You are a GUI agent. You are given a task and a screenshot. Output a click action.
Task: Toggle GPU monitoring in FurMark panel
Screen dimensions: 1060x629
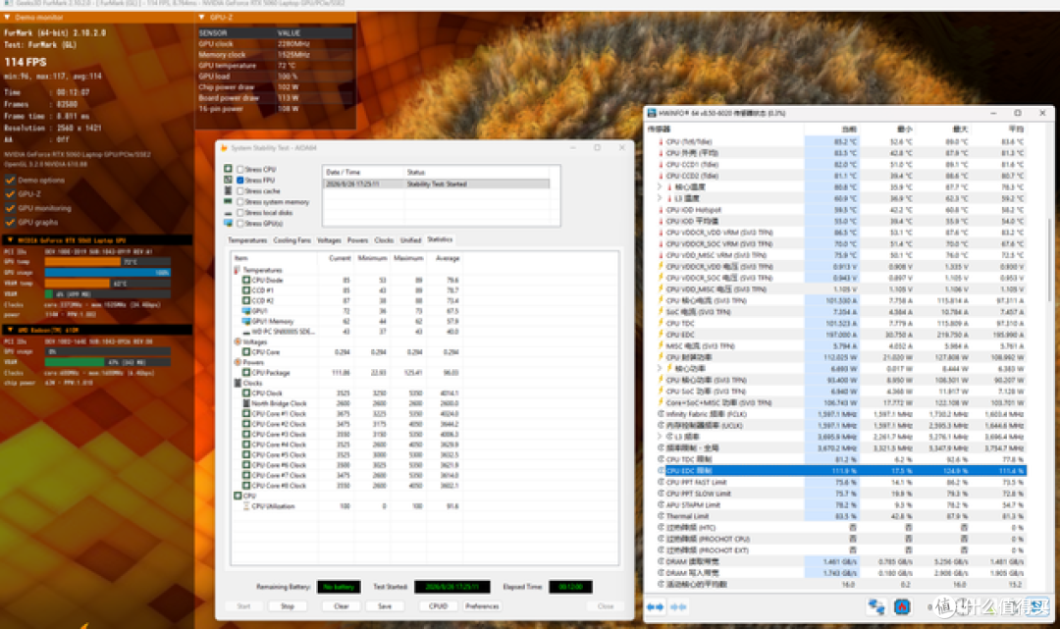[10, 208]
